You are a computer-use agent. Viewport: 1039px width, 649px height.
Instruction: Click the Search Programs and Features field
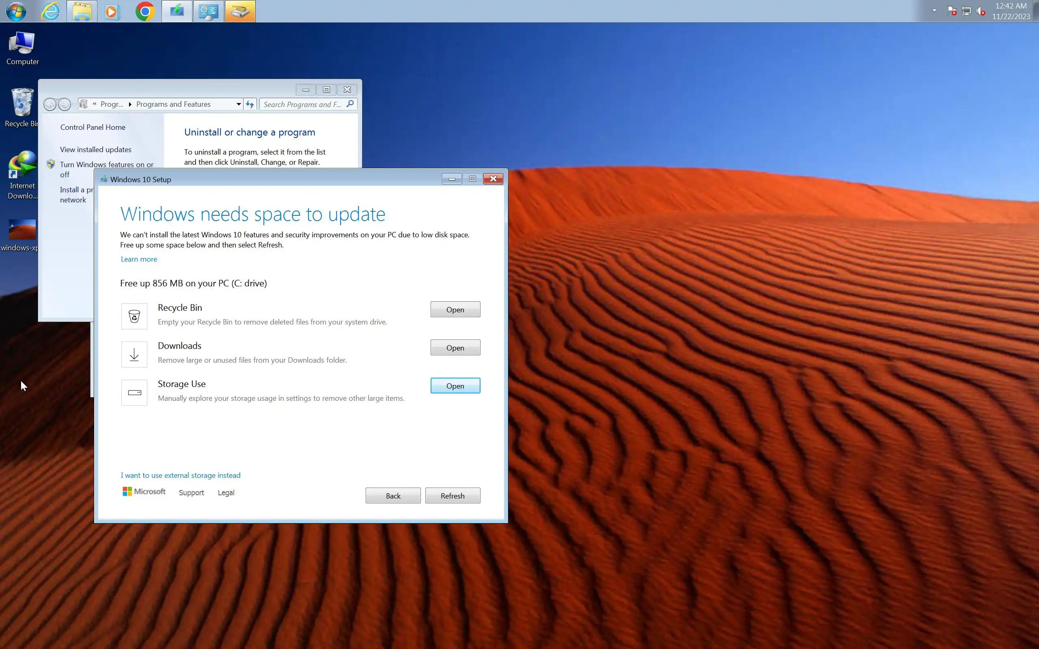[x=302, y=104]
